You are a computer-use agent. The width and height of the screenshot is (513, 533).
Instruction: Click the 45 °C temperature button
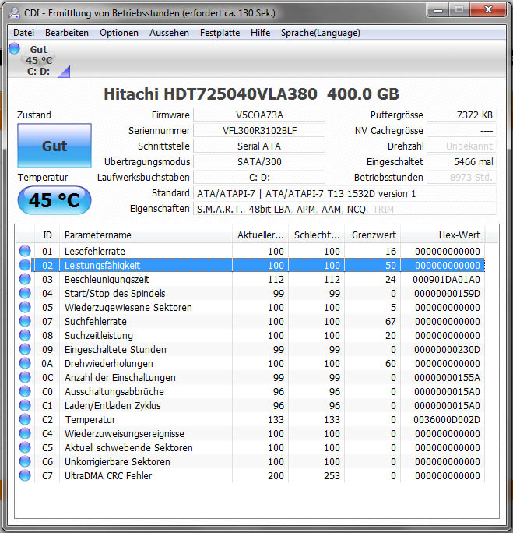coord(54,199)
